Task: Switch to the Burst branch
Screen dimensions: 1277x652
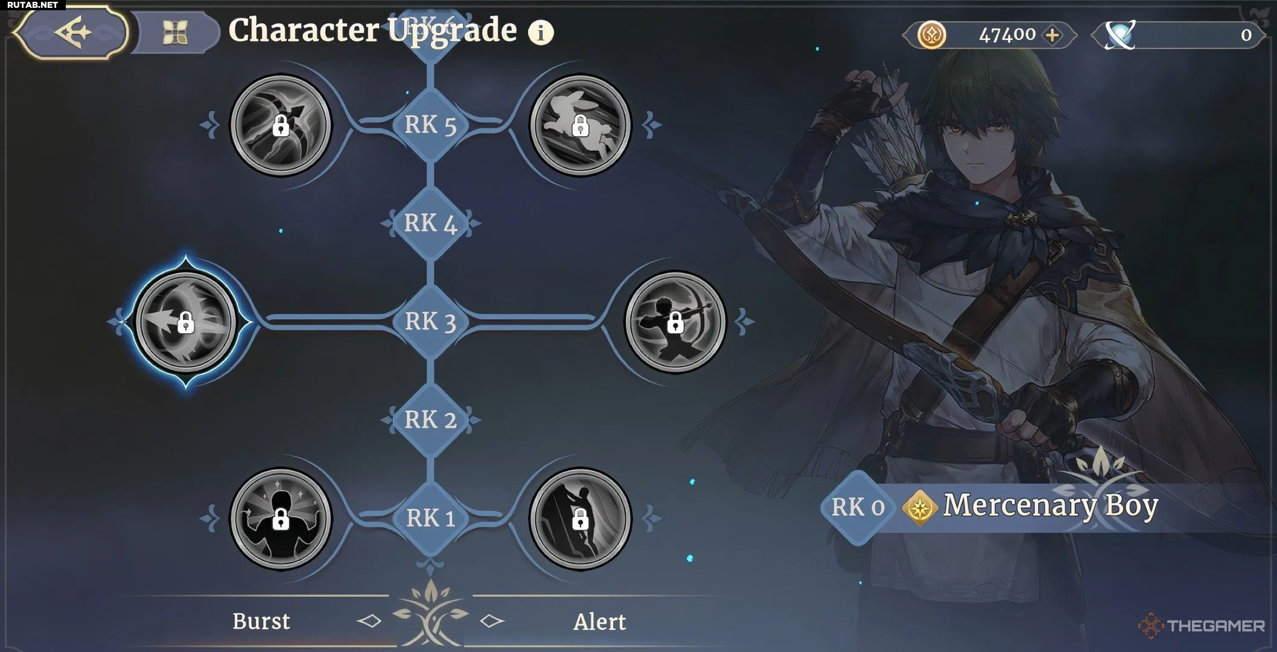Action: [x=261, y=621]
